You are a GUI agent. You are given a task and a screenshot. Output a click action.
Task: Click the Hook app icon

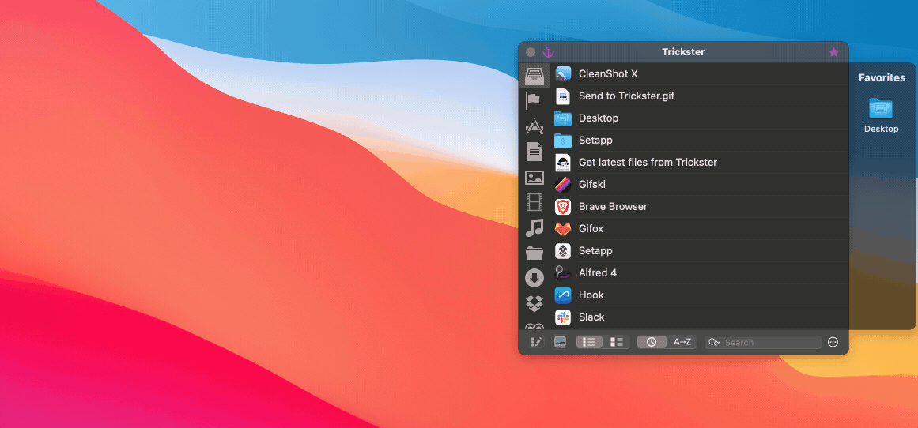563,295
